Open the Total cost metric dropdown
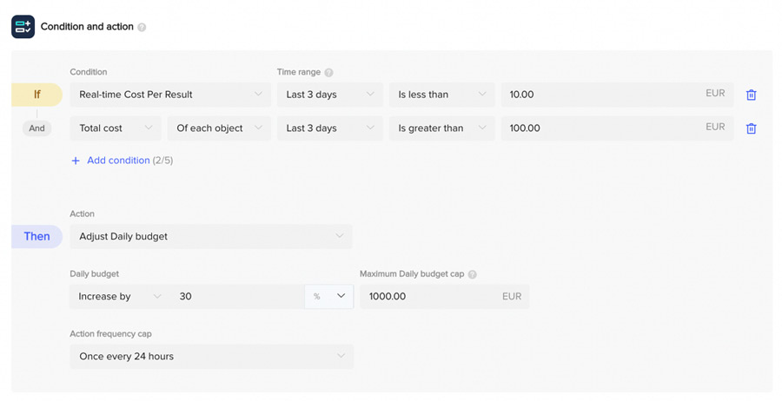 pyautogui.click(x=116, y=128)
